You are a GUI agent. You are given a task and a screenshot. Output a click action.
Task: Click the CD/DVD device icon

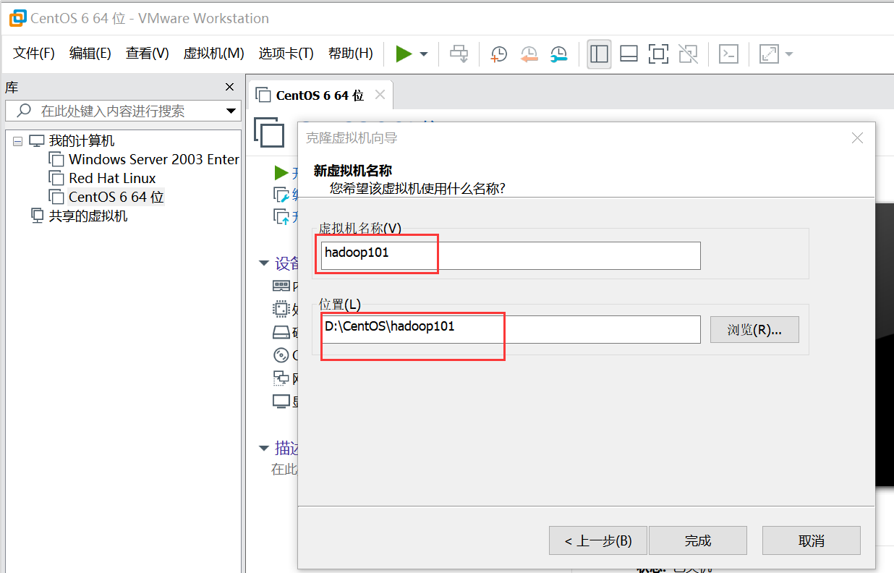click(x=281, y=355)
